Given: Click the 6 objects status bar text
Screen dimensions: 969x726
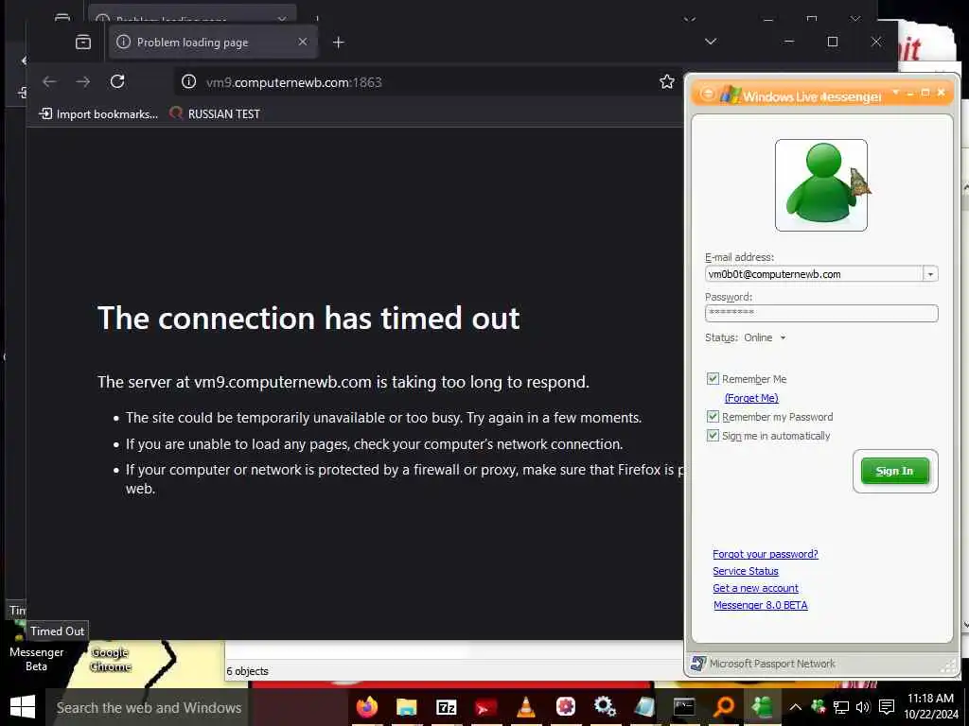Looking at the screenshot, I should tap(248, 671).
